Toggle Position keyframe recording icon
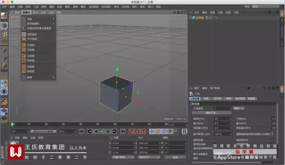The height and width of the screenshot is (165, 285). pyautogui.click(x=151, y=132)
